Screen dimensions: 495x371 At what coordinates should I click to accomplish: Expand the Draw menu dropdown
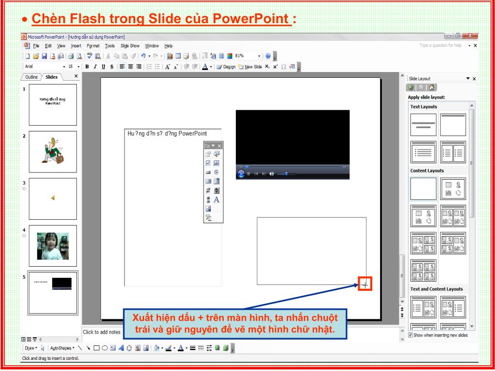pyautogui.click(x=31, y=348)
